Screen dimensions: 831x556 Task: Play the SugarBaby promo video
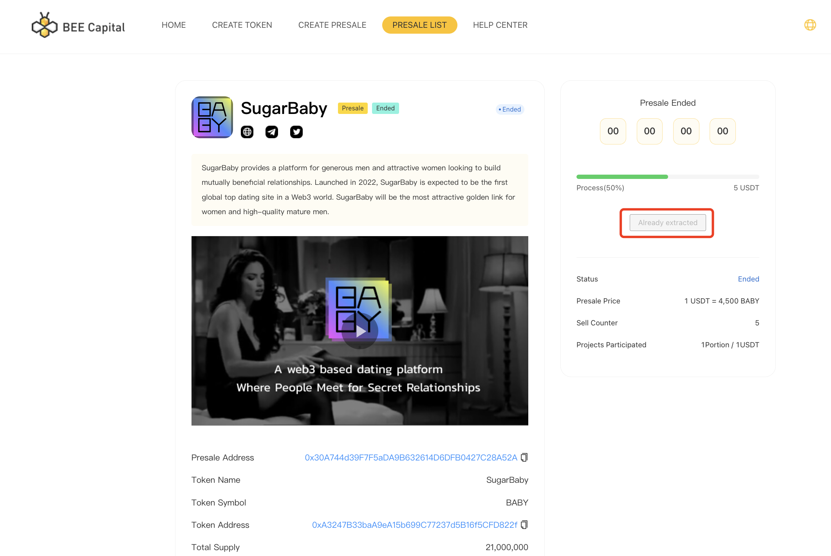click(360, 331)
